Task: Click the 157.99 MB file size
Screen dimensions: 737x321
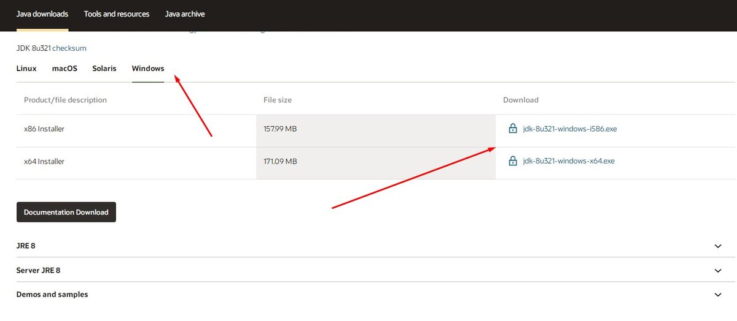Action: pos(281,129)
